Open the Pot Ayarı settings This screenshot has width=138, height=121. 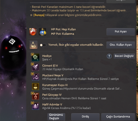pos(121,32)
